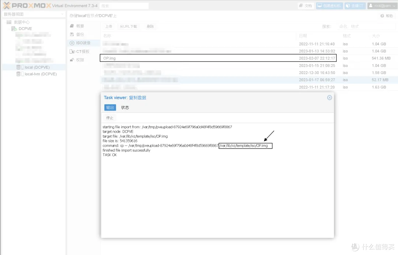Click the 上传 (Upload) button
Screen dimensions: 398x255
[108, 27]
